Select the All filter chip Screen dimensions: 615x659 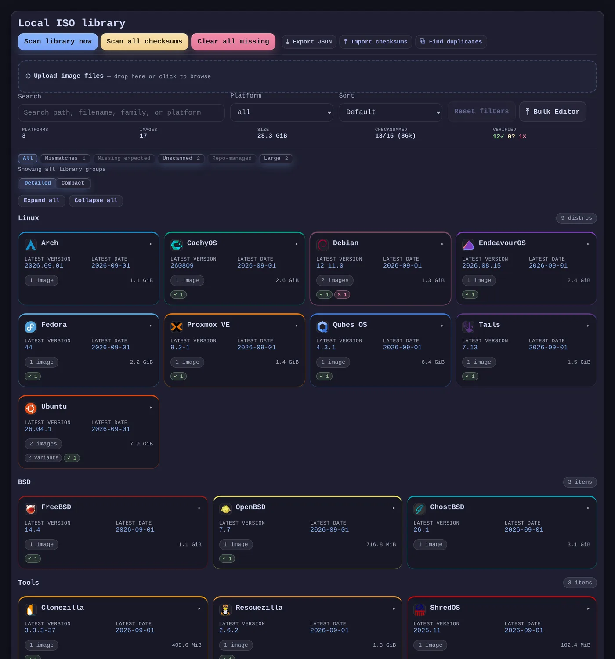pyautogui.click(x=28, y=159)
